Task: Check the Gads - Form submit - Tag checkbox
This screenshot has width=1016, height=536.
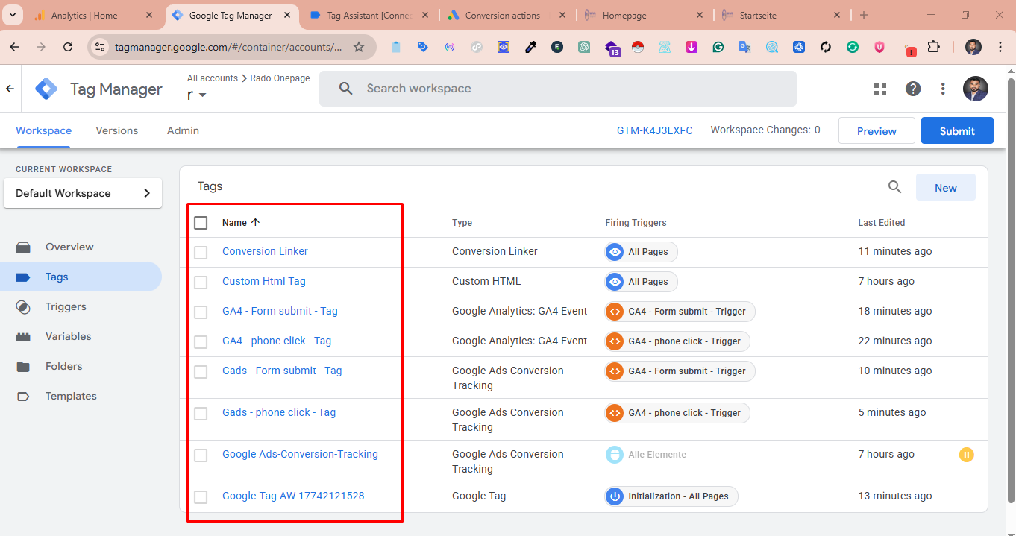Action: pos(201,371)
